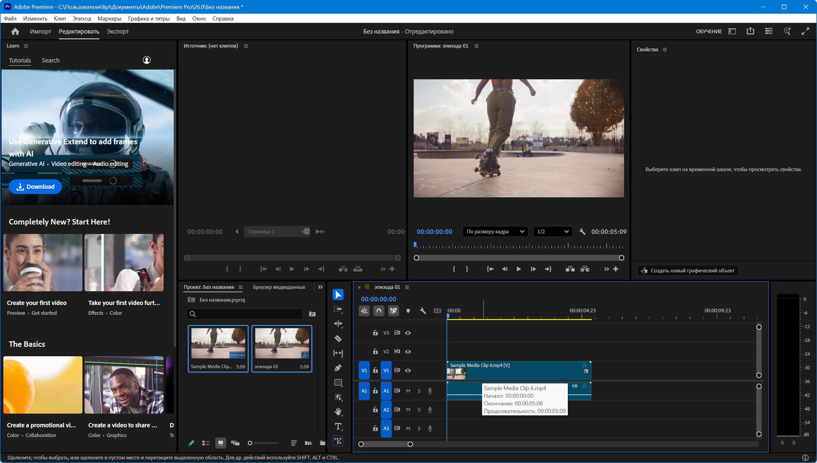This screenshot has height=463, width=817.
Task: Click the Download button
Action: [x=35, y=187]
